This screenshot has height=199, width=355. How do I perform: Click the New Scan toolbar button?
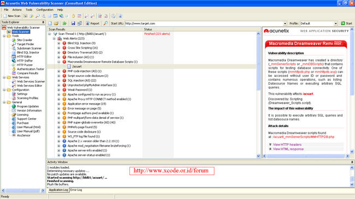(x=12, y=16)
